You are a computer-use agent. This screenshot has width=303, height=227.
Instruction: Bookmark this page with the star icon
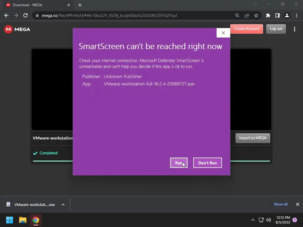[256, 15]
